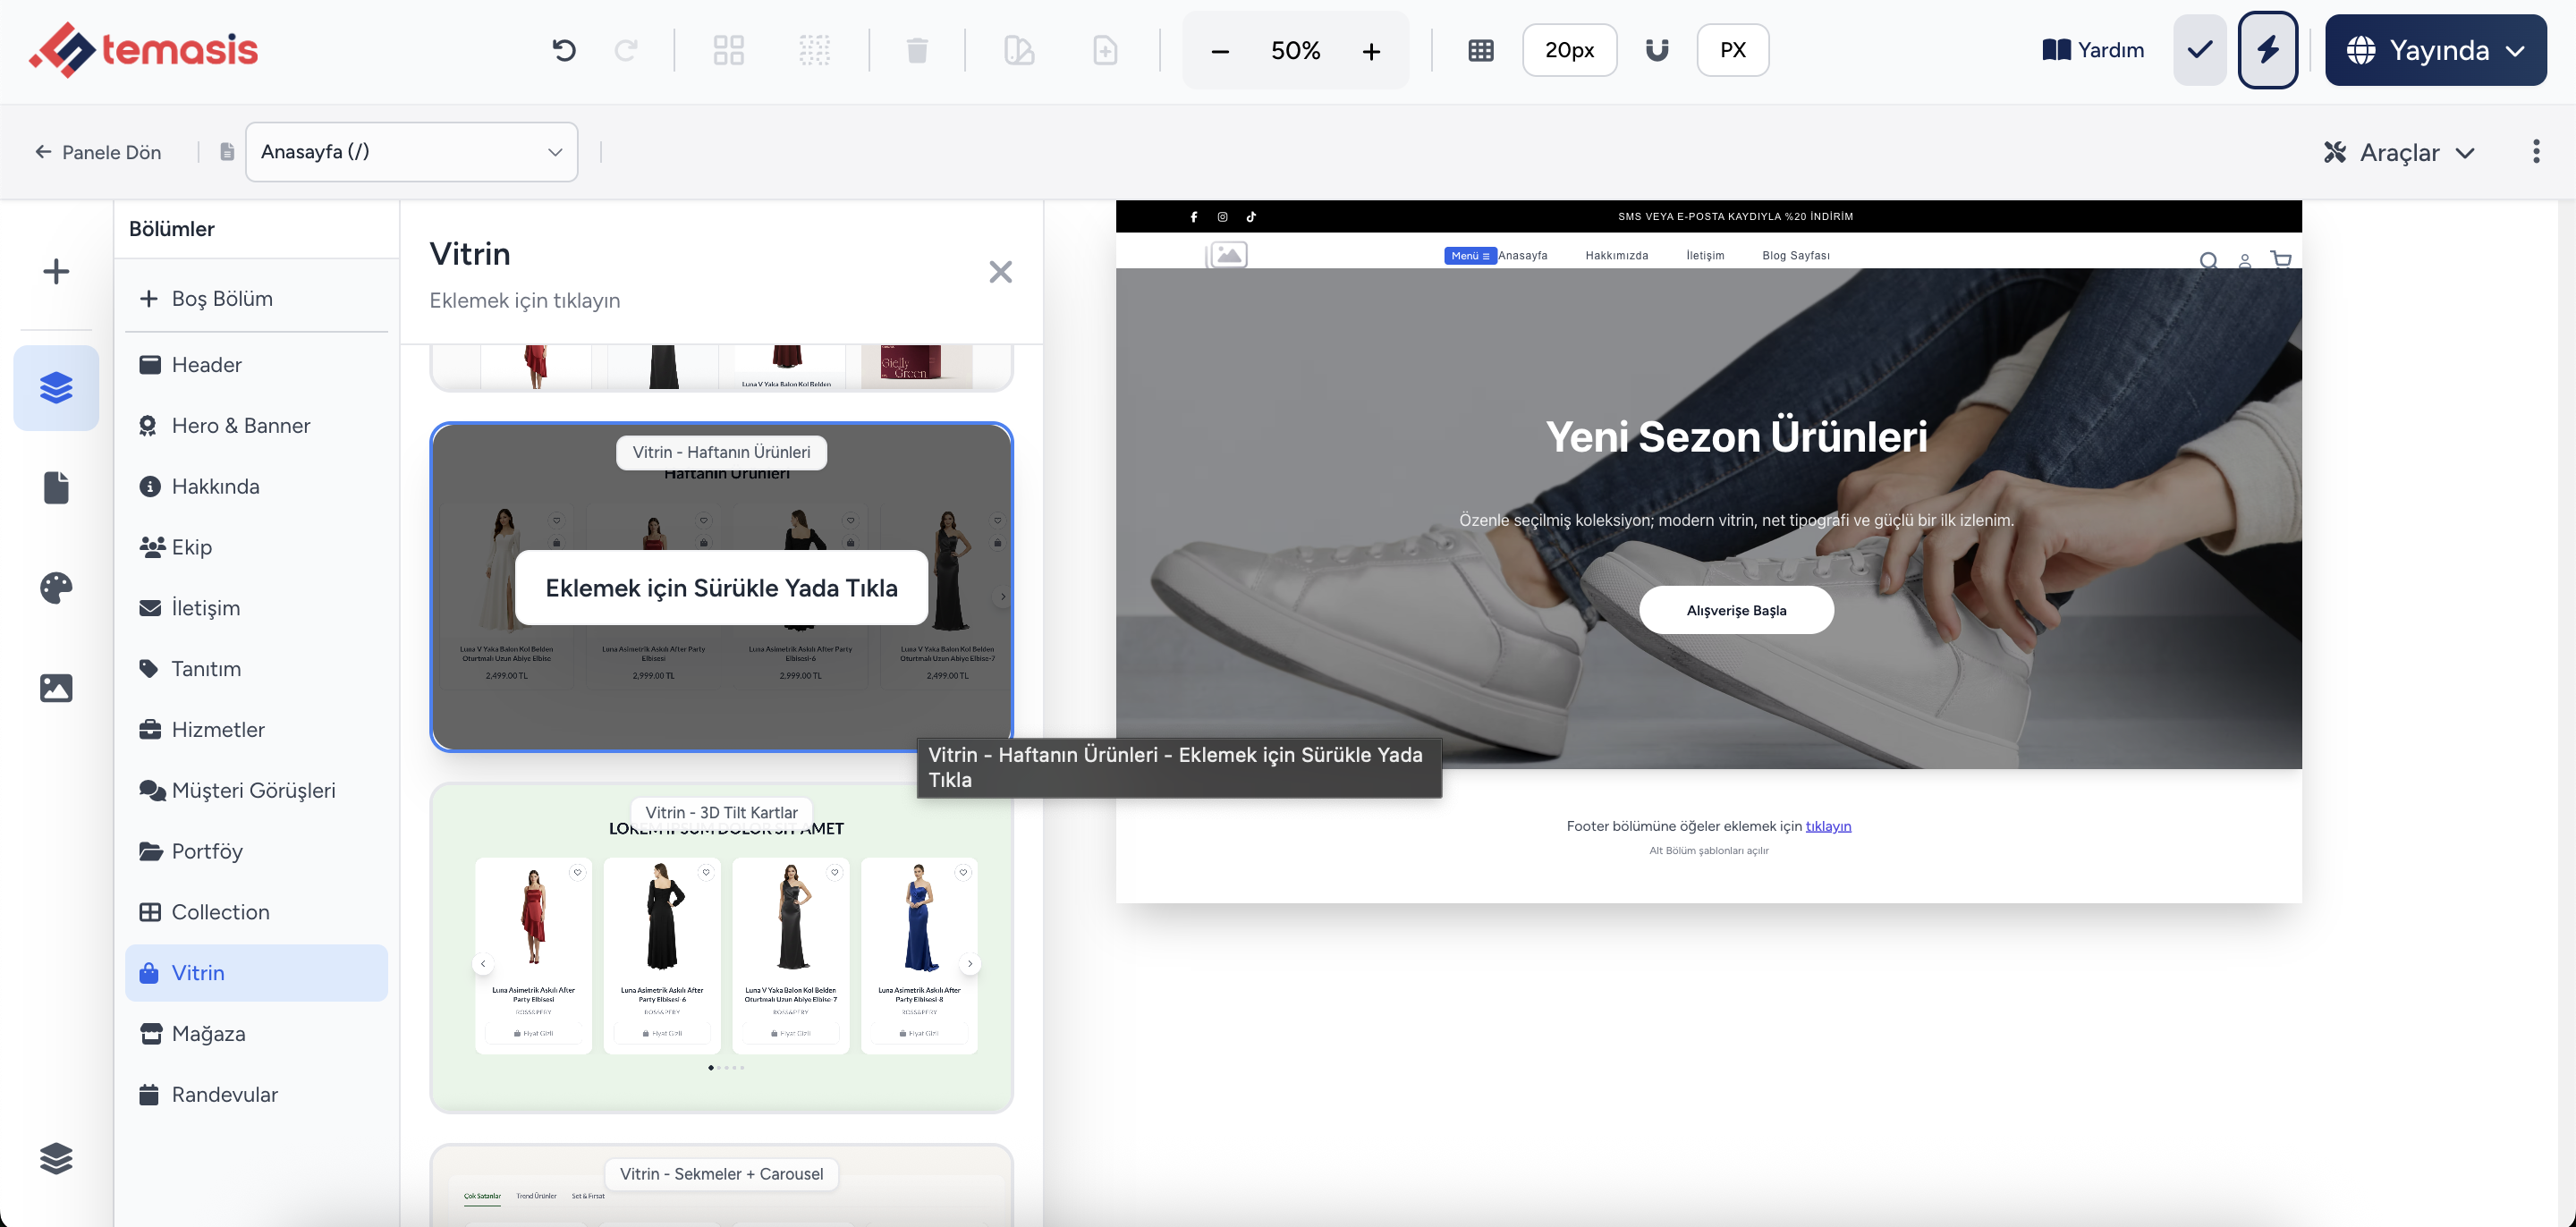Increase zoom with plus button

[1371, 51]
